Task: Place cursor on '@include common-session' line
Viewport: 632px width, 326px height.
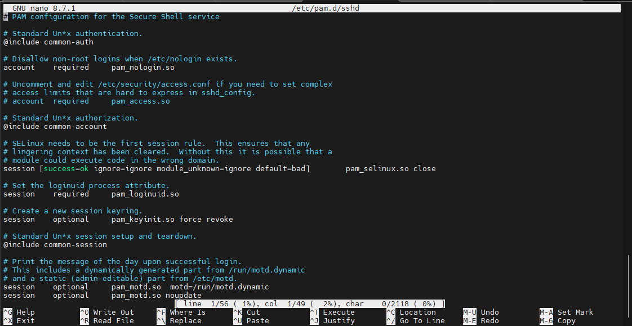Action: click(x=55, y=244)
